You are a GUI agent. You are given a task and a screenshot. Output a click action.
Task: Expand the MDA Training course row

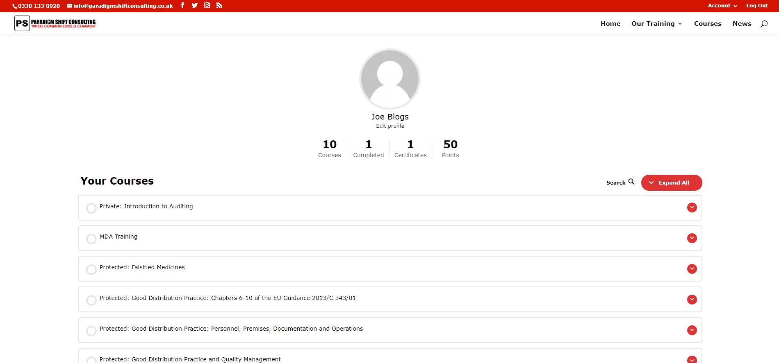coord(692,238)
